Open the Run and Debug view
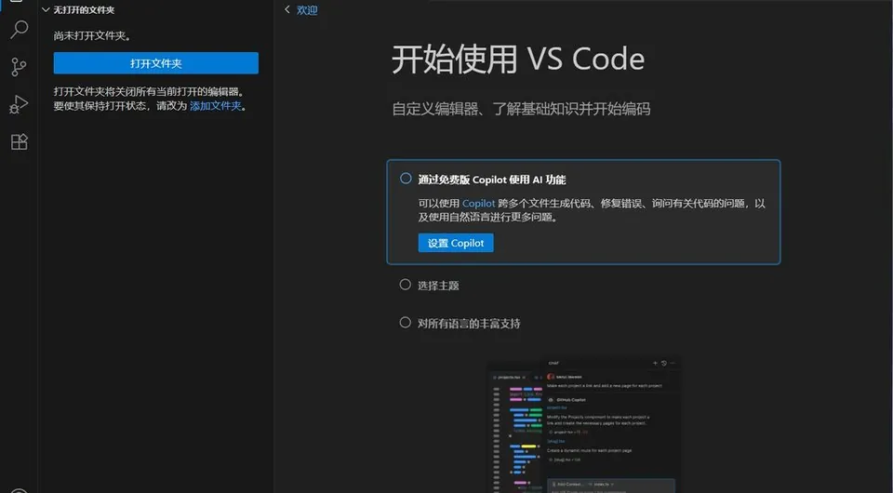The image size is (893, 493). (x=19, y=104)
